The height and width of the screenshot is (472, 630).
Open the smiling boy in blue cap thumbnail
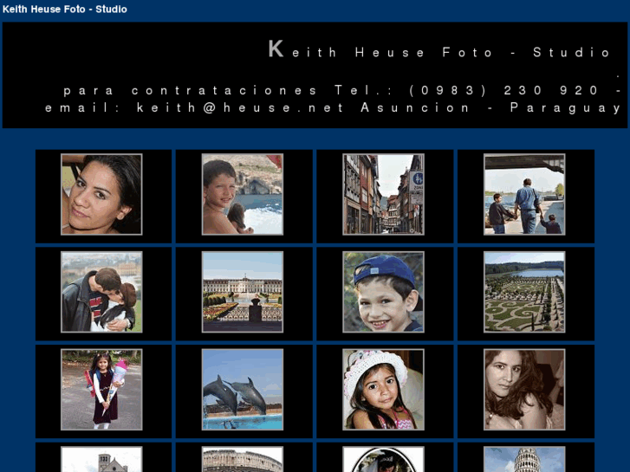[383, 292]
